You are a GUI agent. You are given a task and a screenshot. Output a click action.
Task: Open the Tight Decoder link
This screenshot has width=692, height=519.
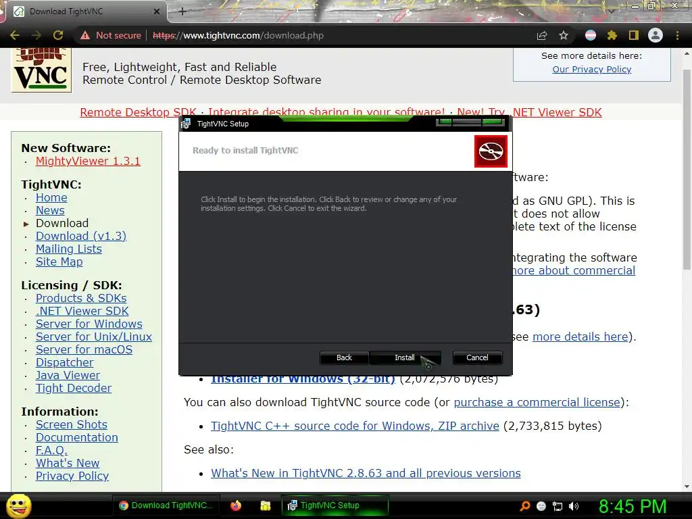(73, 388)
